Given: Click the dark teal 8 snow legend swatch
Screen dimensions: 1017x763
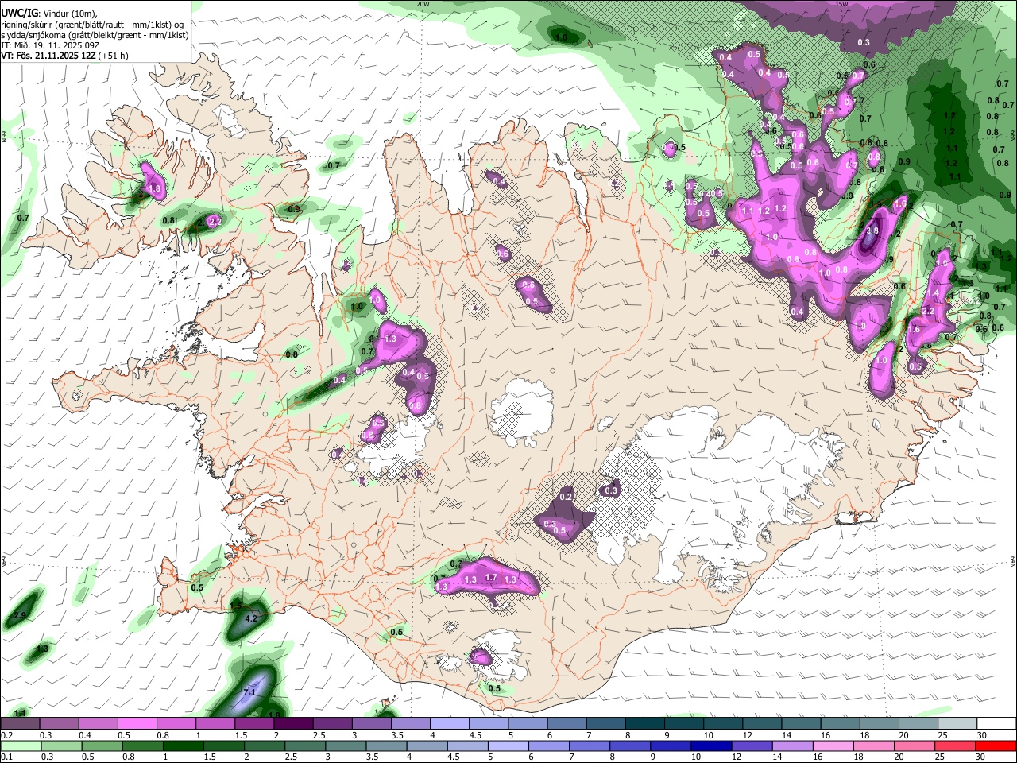Looking at the screenshot, I should (645, 724).
